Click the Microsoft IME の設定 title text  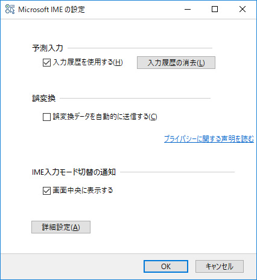[51, 10]
